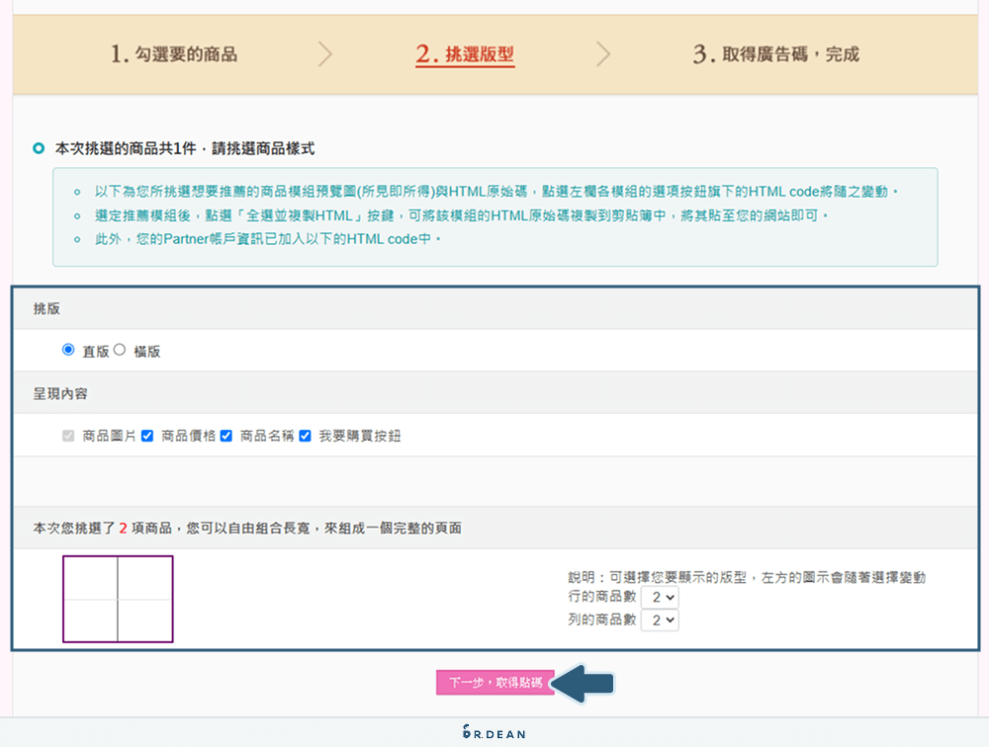This screenshot has height=747, width=989.
Task: Click the 2x2 grid layout preview
Action: (118, 598)
